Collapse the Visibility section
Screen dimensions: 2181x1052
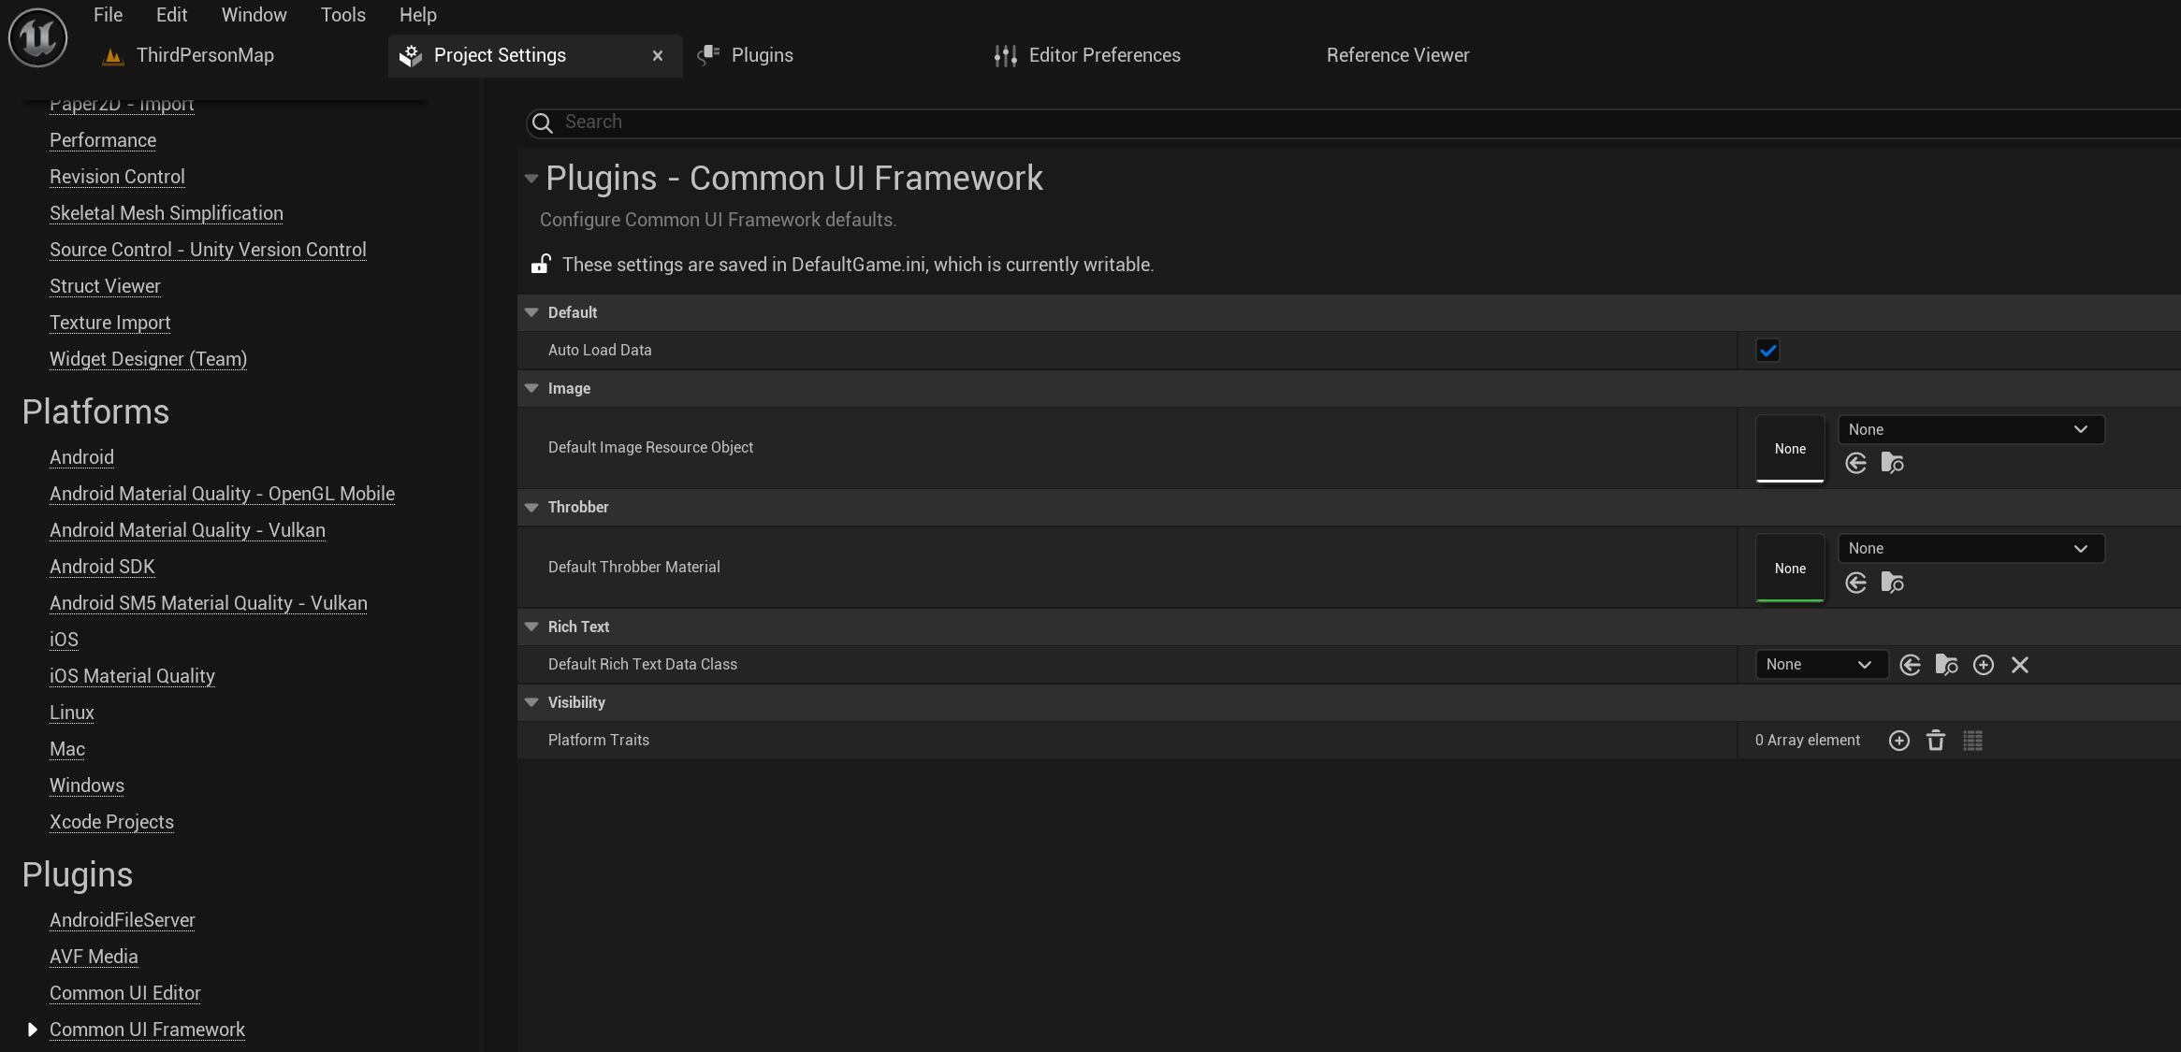click(531, 702)
